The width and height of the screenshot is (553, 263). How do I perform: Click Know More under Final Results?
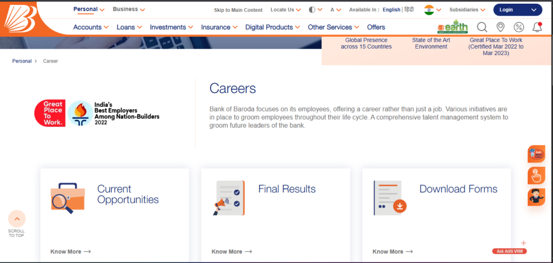point(232,252)
